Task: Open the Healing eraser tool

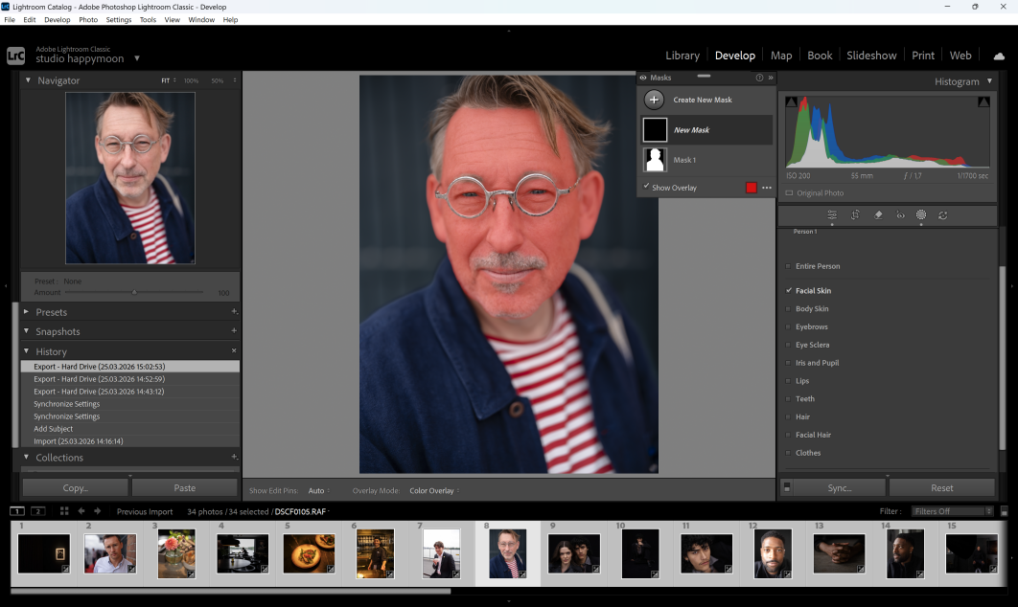Action: pos(878,215)
